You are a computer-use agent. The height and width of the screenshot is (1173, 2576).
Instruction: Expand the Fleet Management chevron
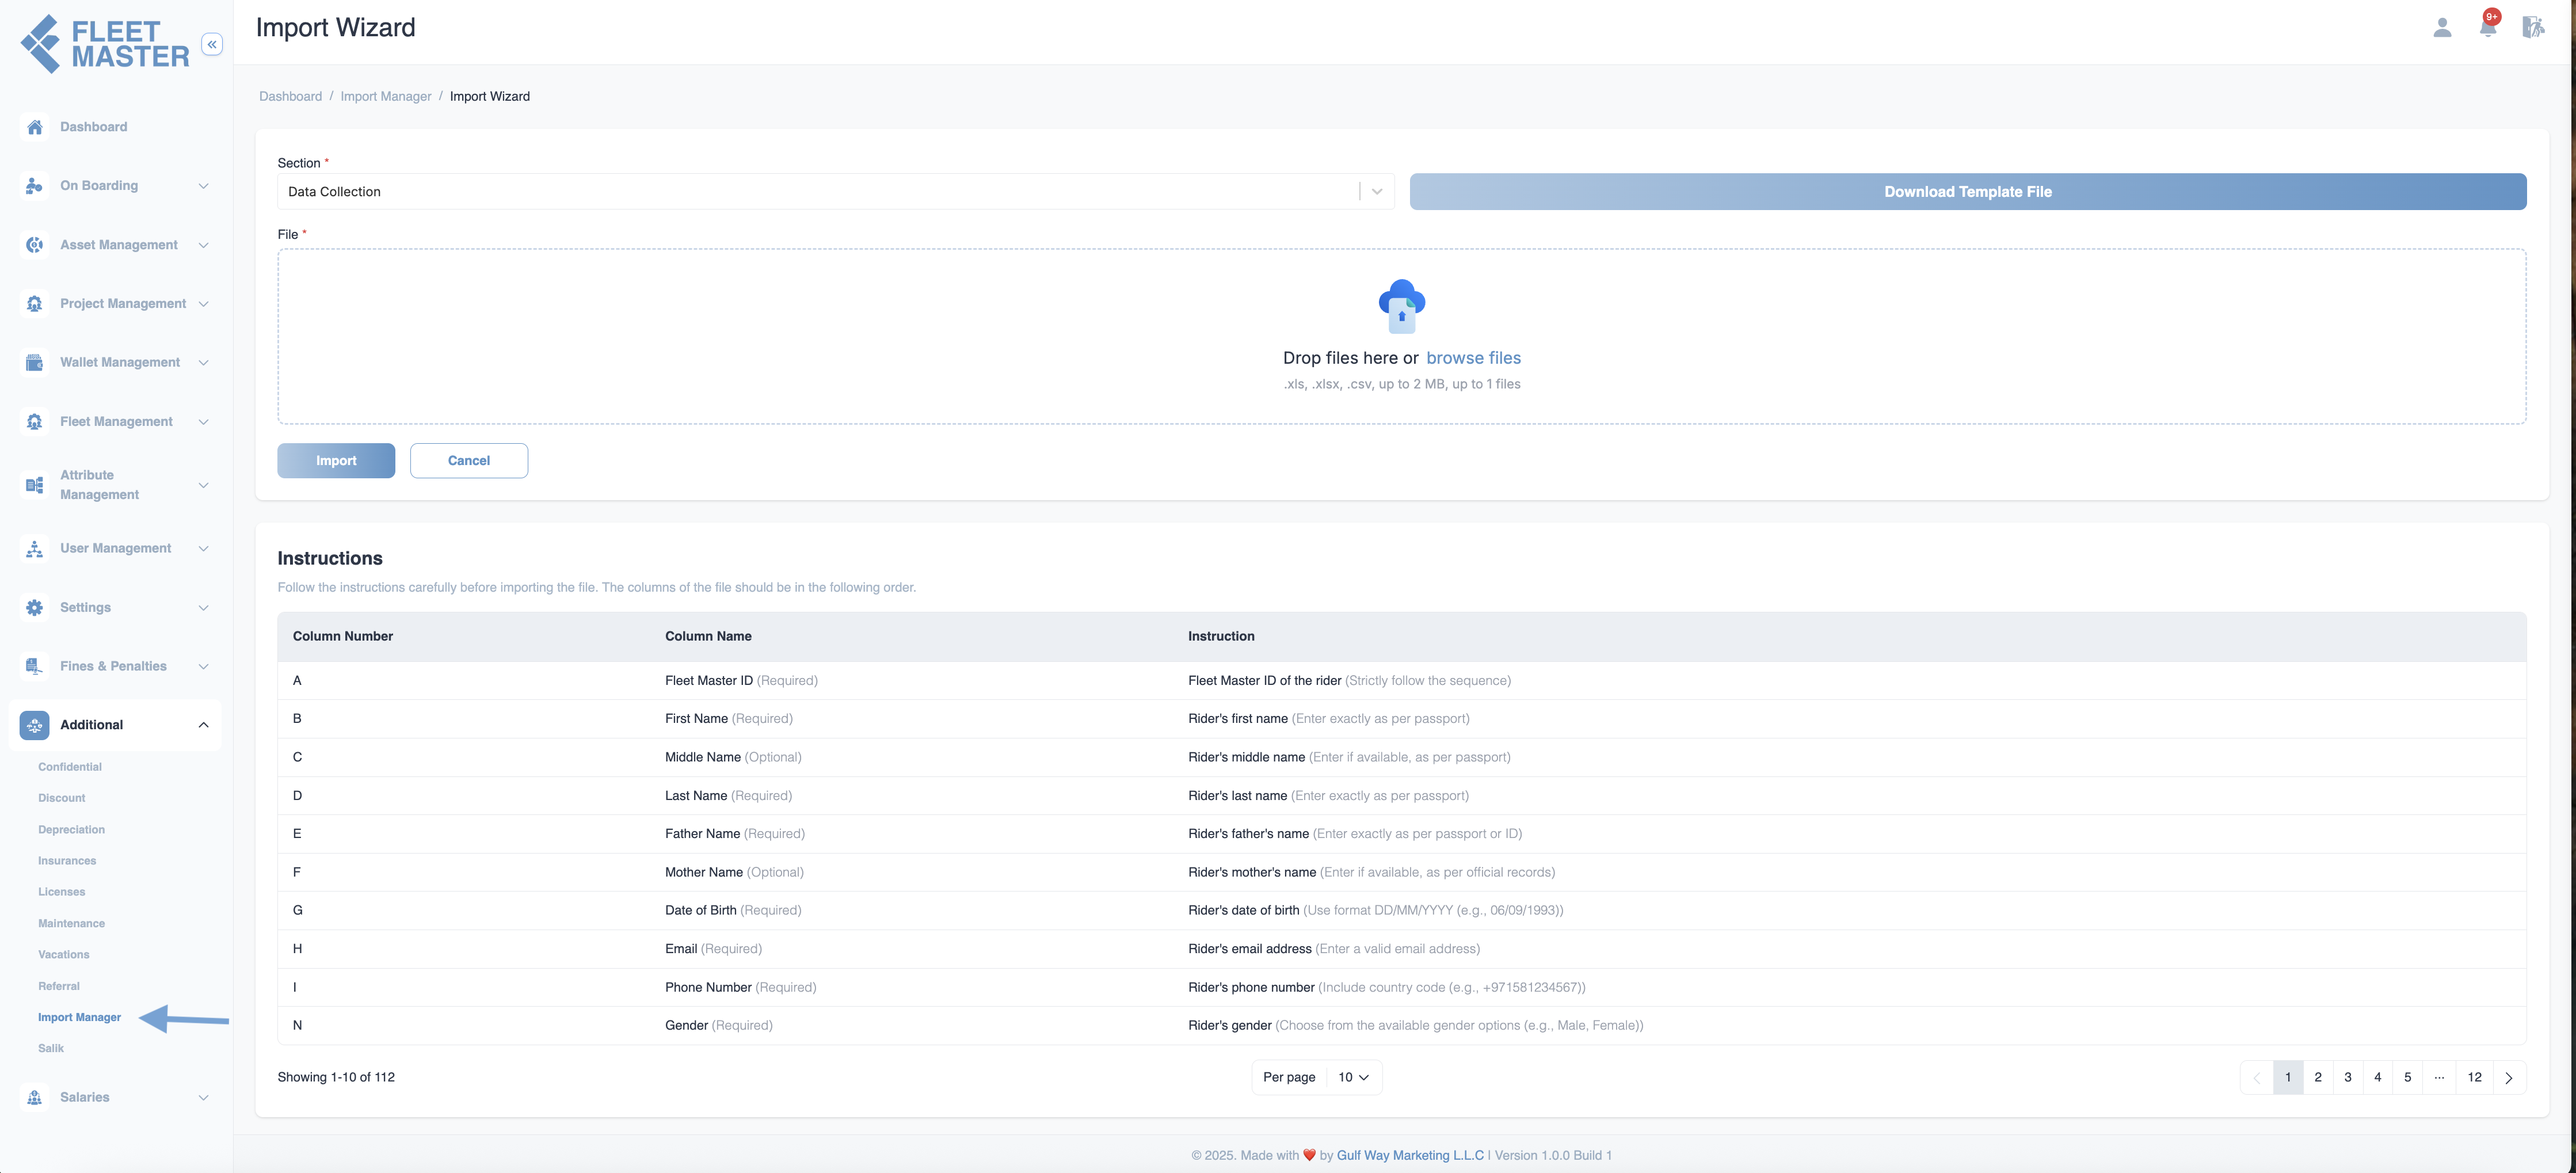click(x=204, y=422)
